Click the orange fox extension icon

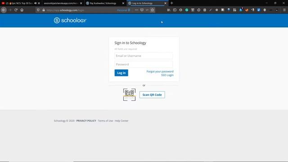(x=247, y=10)
